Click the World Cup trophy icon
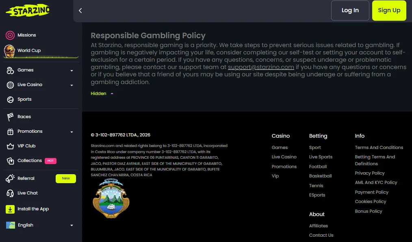The height and width of the screenshot is (242, 412). click(x=9, y=51)
